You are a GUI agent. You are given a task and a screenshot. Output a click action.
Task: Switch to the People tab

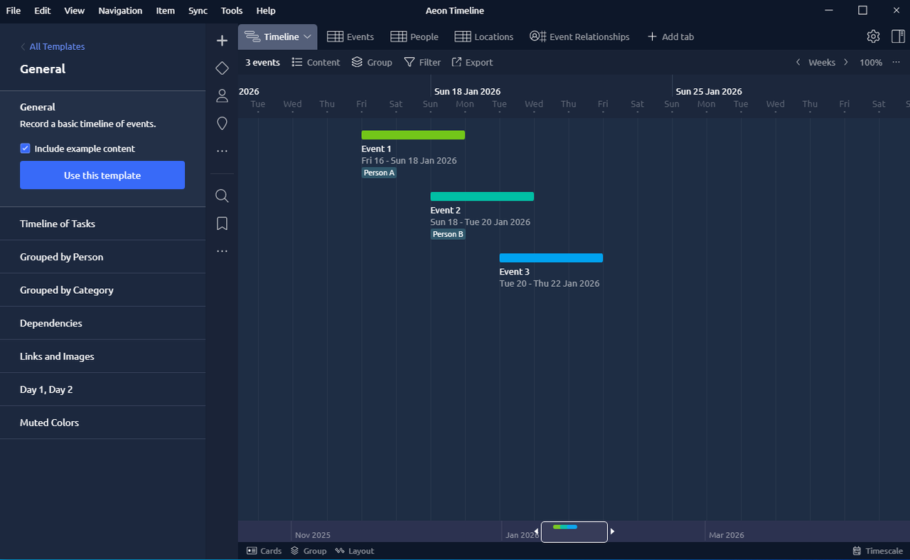tap(414, 37)
